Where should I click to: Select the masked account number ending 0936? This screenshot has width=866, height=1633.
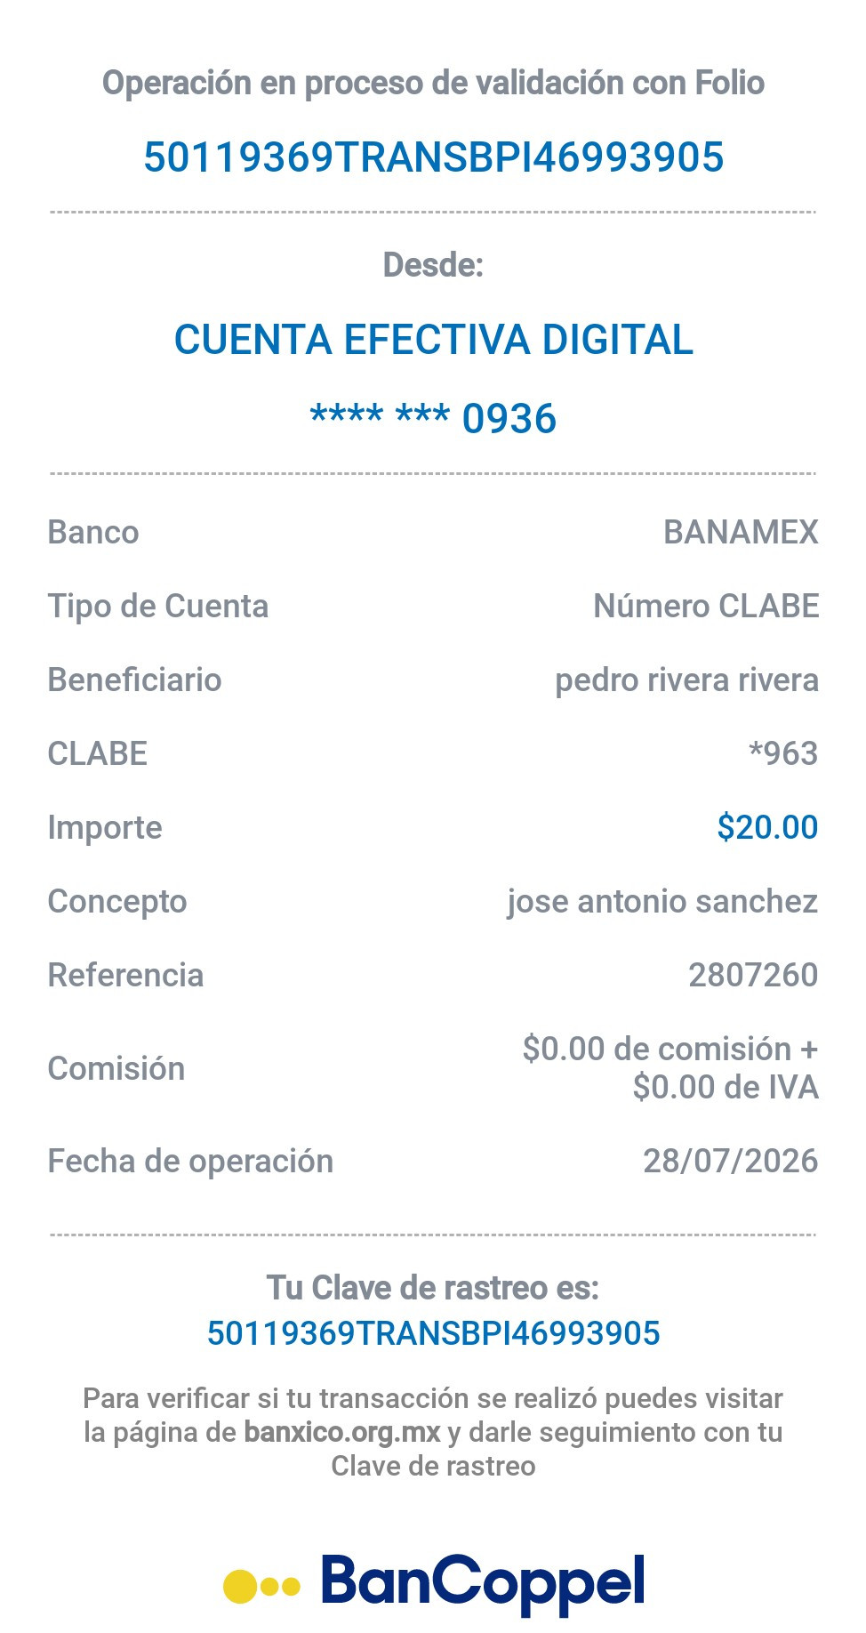point(434,418)
